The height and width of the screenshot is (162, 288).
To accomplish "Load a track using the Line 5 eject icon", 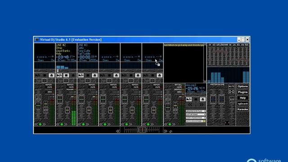I will click(138, 75).
